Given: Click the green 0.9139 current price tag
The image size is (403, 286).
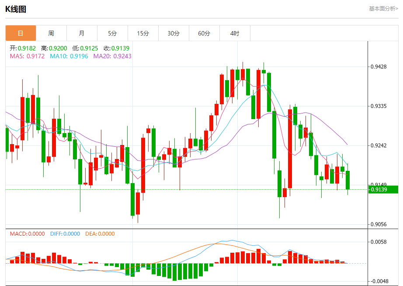Looking at the screenshot, I should (x=383, y=190).
